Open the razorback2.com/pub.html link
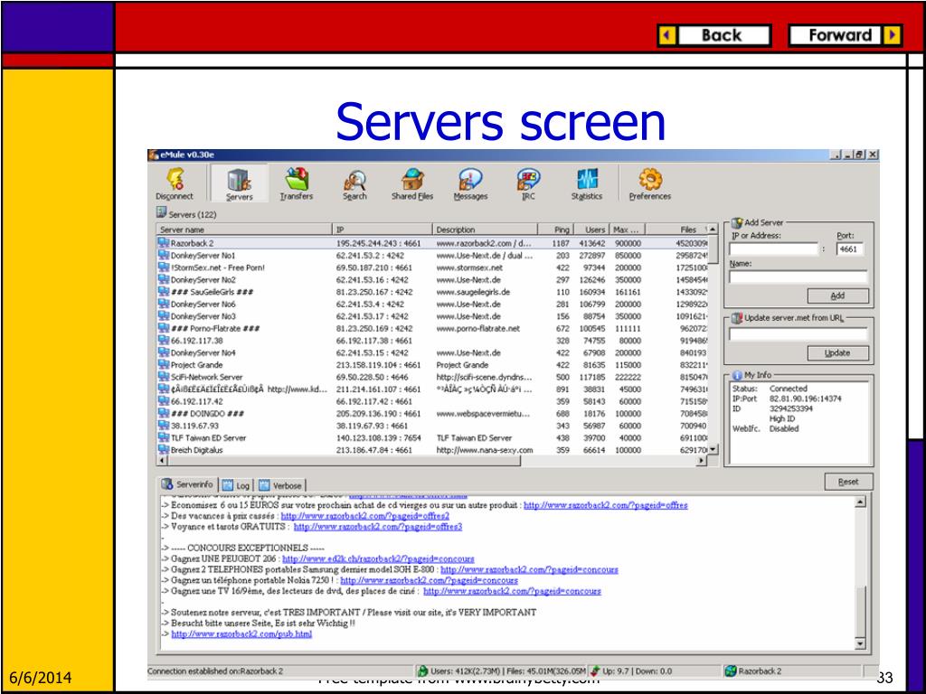The image size is (926, 694). coord(241,633)
